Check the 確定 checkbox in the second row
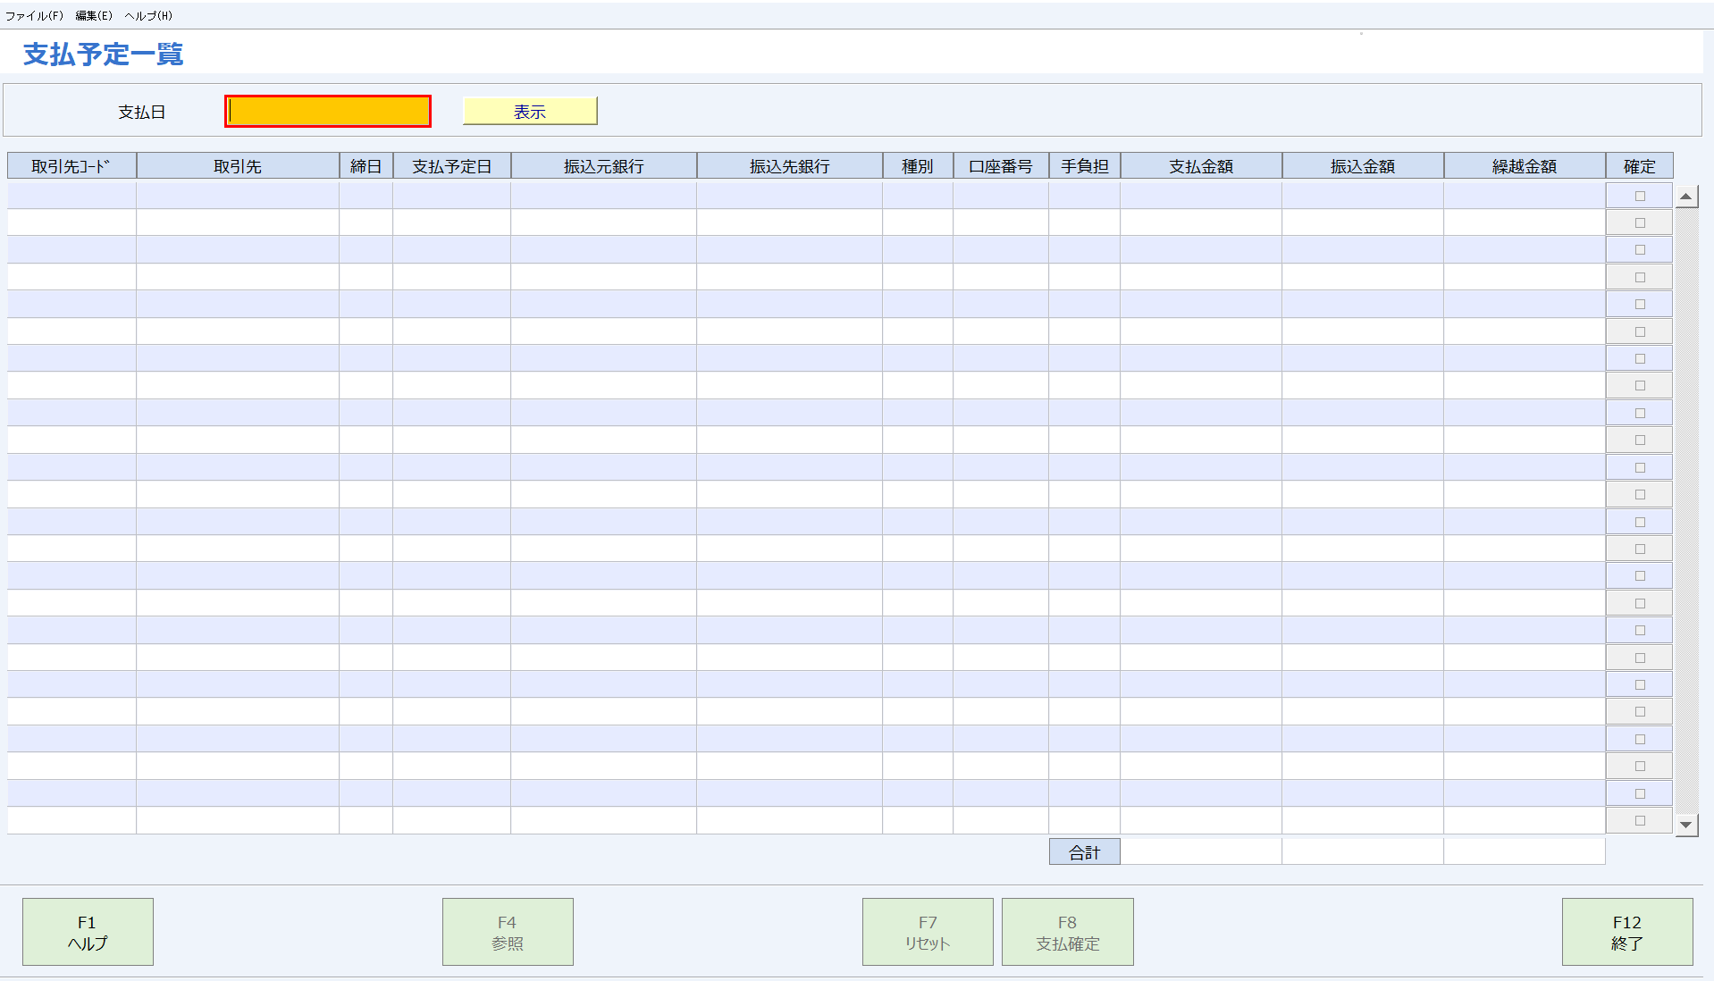Viewport: 1714px width, 981px height. point(1639,222)
